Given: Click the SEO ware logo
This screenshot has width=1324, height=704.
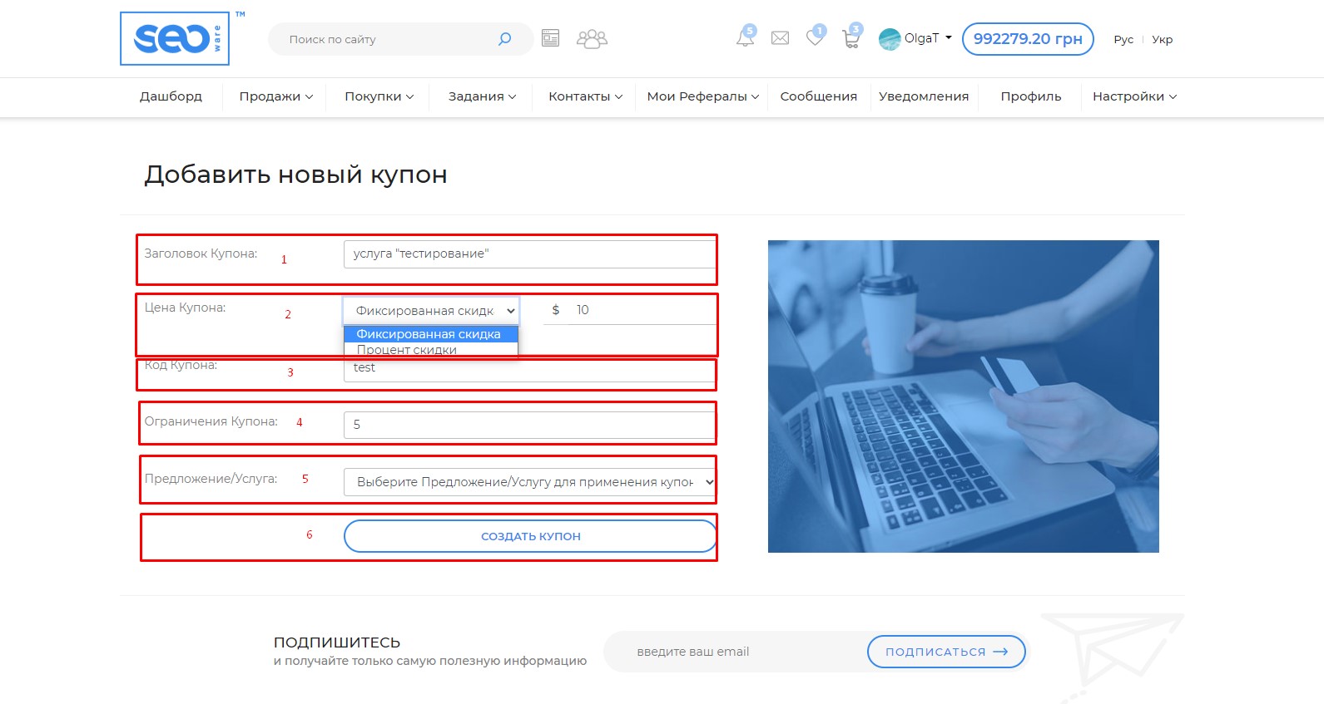Looking at the screenshot, I should [175, 38].
